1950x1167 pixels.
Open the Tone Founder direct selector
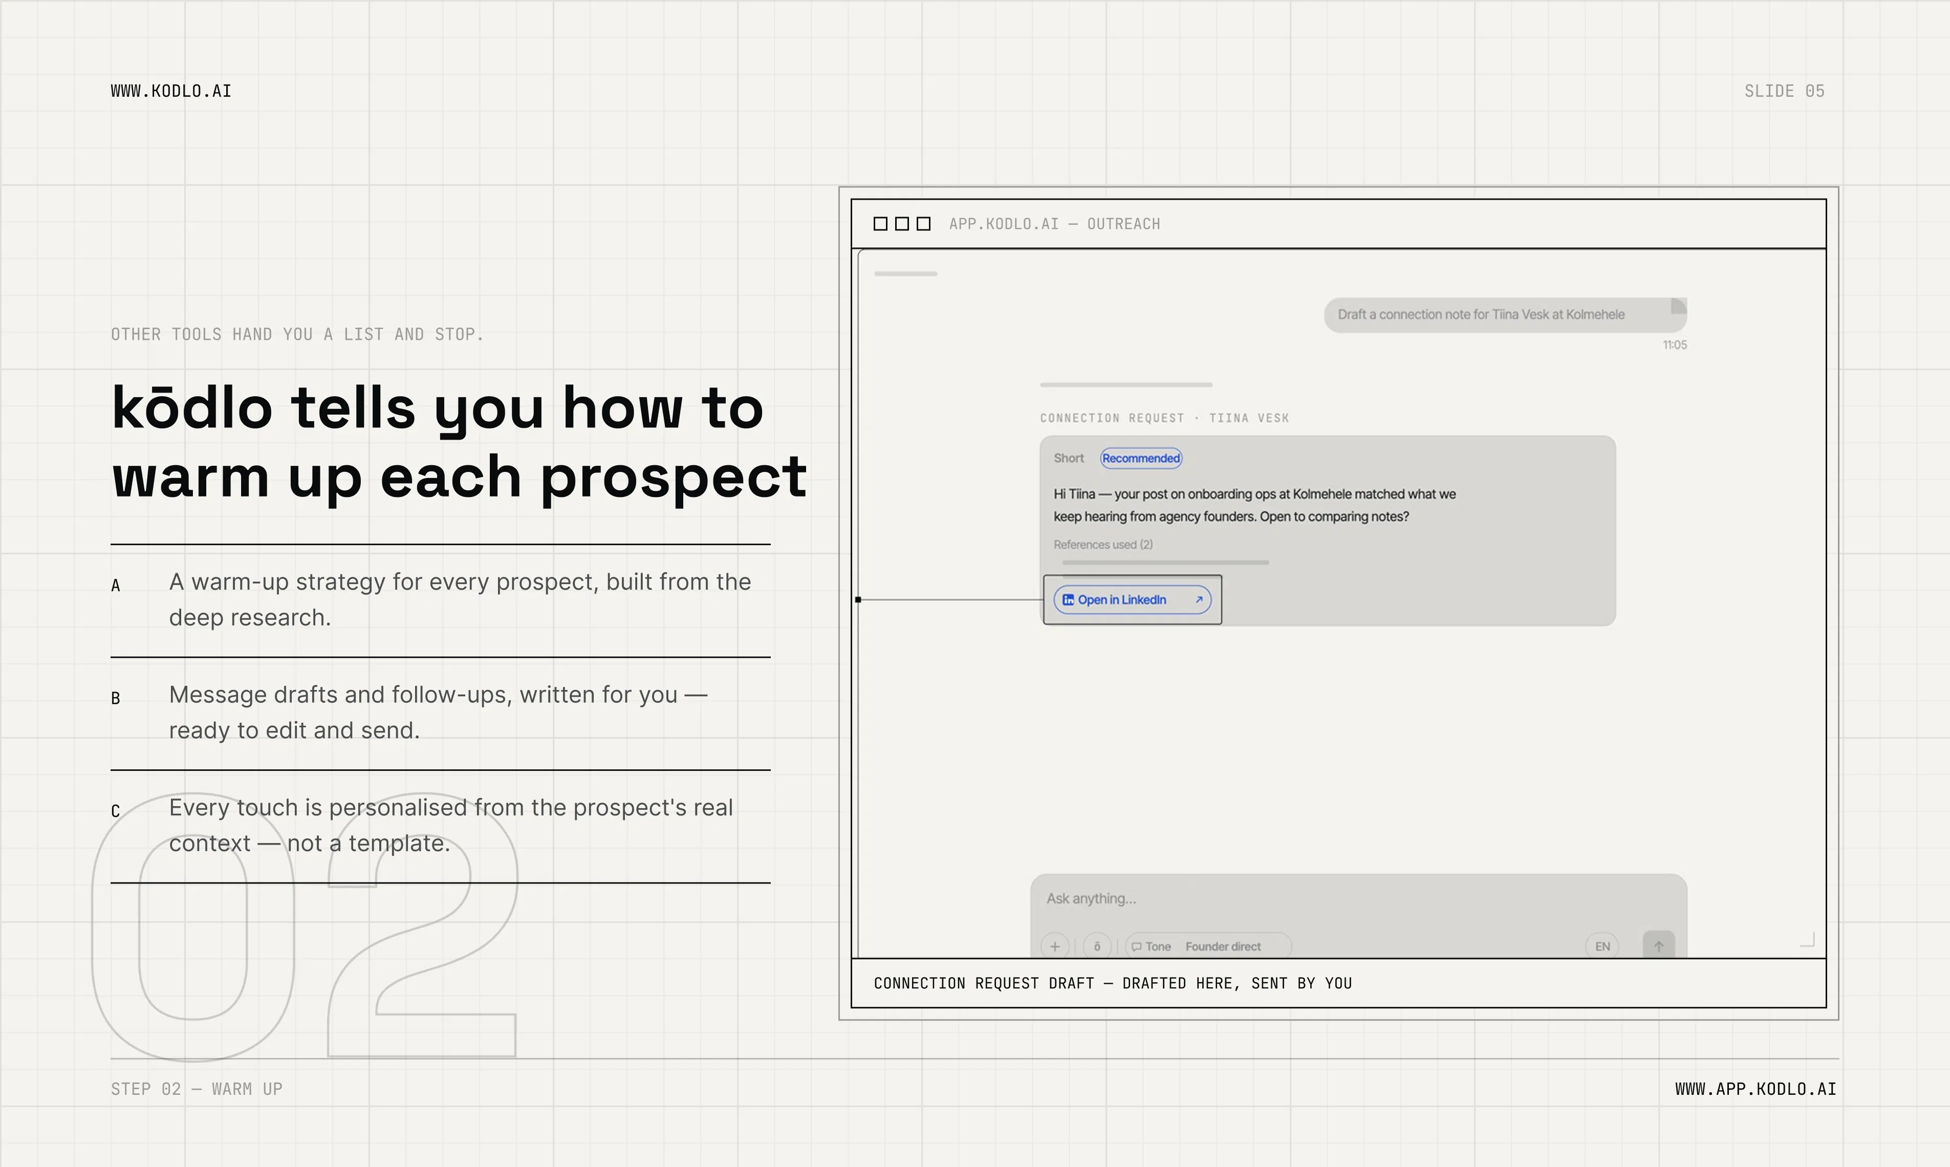click(1208, 946)
